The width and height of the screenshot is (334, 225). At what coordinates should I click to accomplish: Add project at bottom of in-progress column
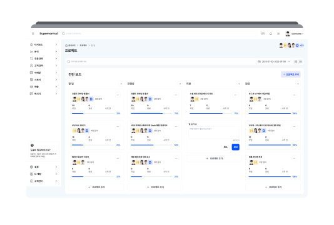[x=155, y=187]
